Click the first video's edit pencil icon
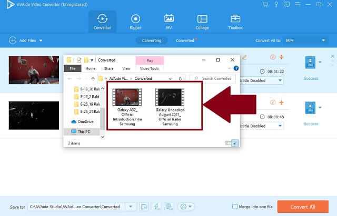337x216 pixels. [244, 57]
